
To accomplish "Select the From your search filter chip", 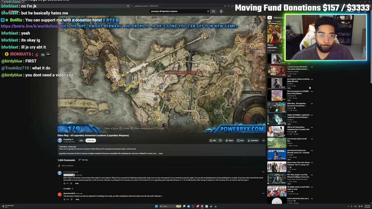I will 279,18.
